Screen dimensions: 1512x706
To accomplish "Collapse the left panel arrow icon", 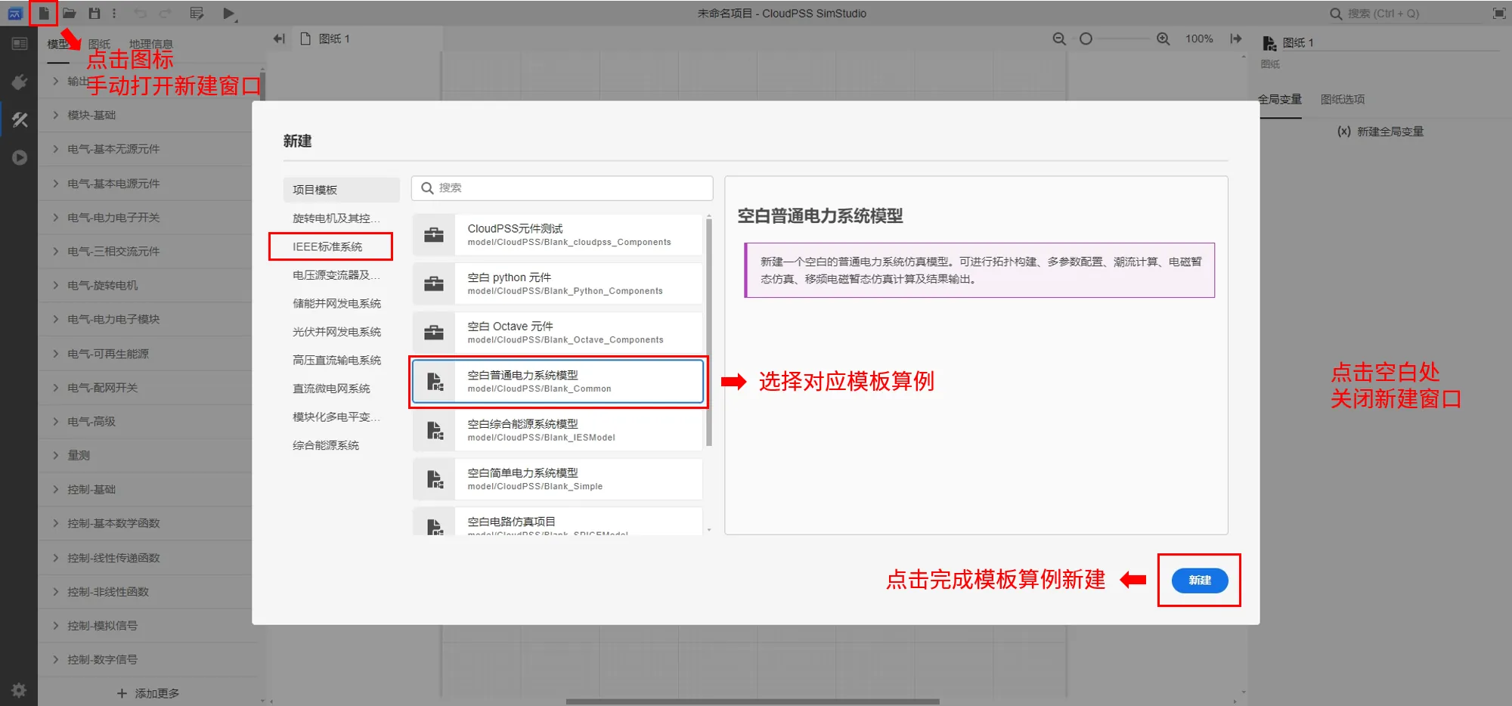I will click(279, 39).
